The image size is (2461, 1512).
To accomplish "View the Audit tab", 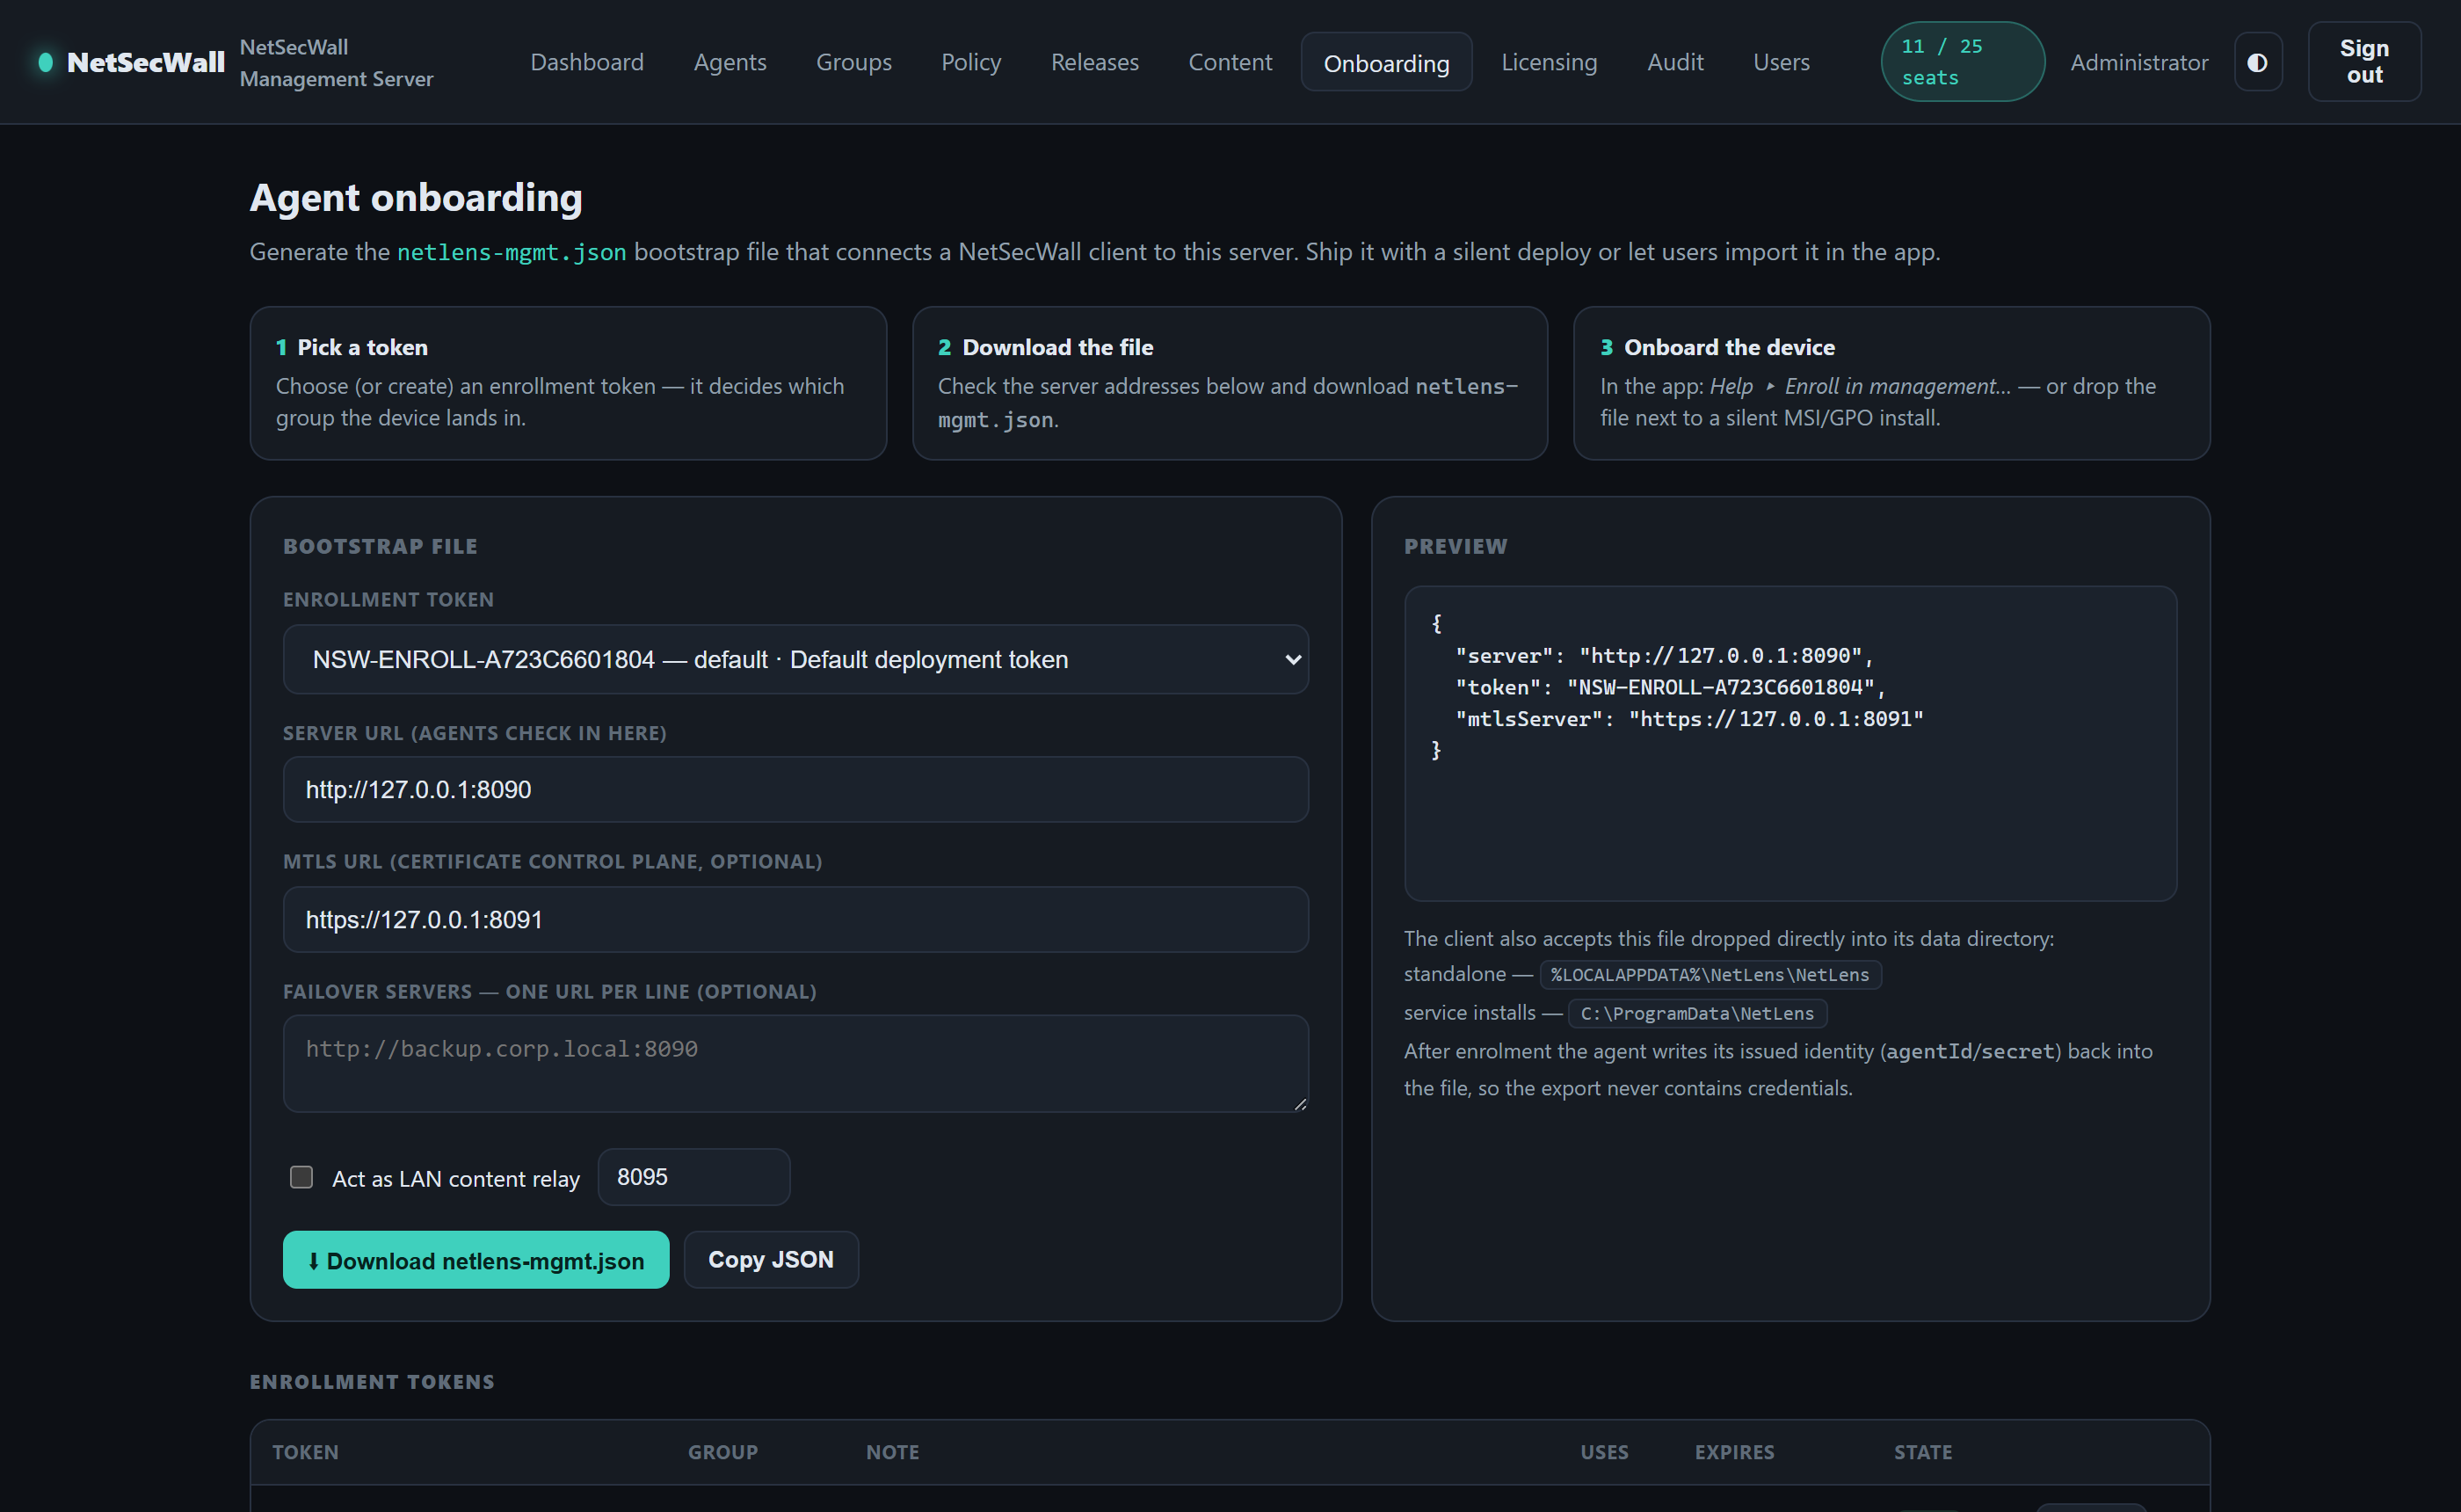I will point(1674,62).
